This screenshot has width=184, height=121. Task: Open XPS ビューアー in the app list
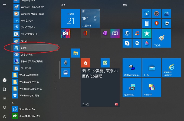pyautogui.click(x=35, y=21)
